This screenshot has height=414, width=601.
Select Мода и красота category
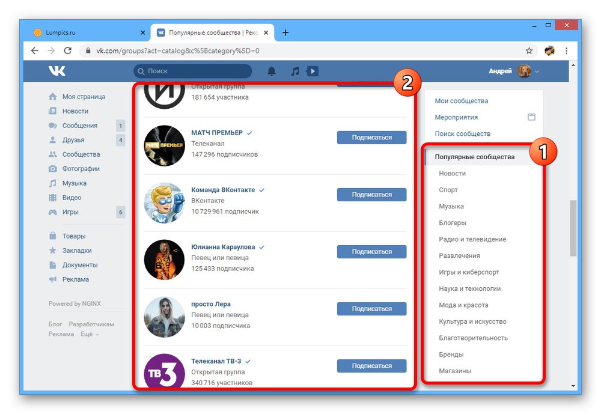tap(463, 305)
